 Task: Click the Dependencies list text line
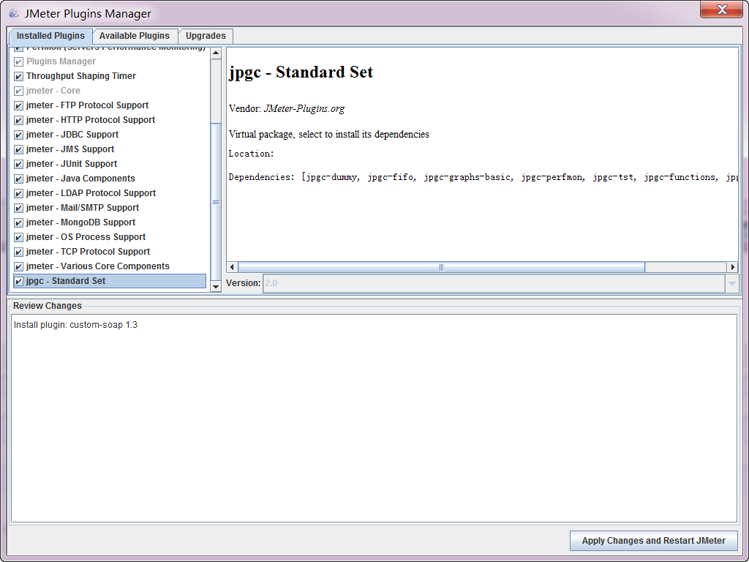483,177
